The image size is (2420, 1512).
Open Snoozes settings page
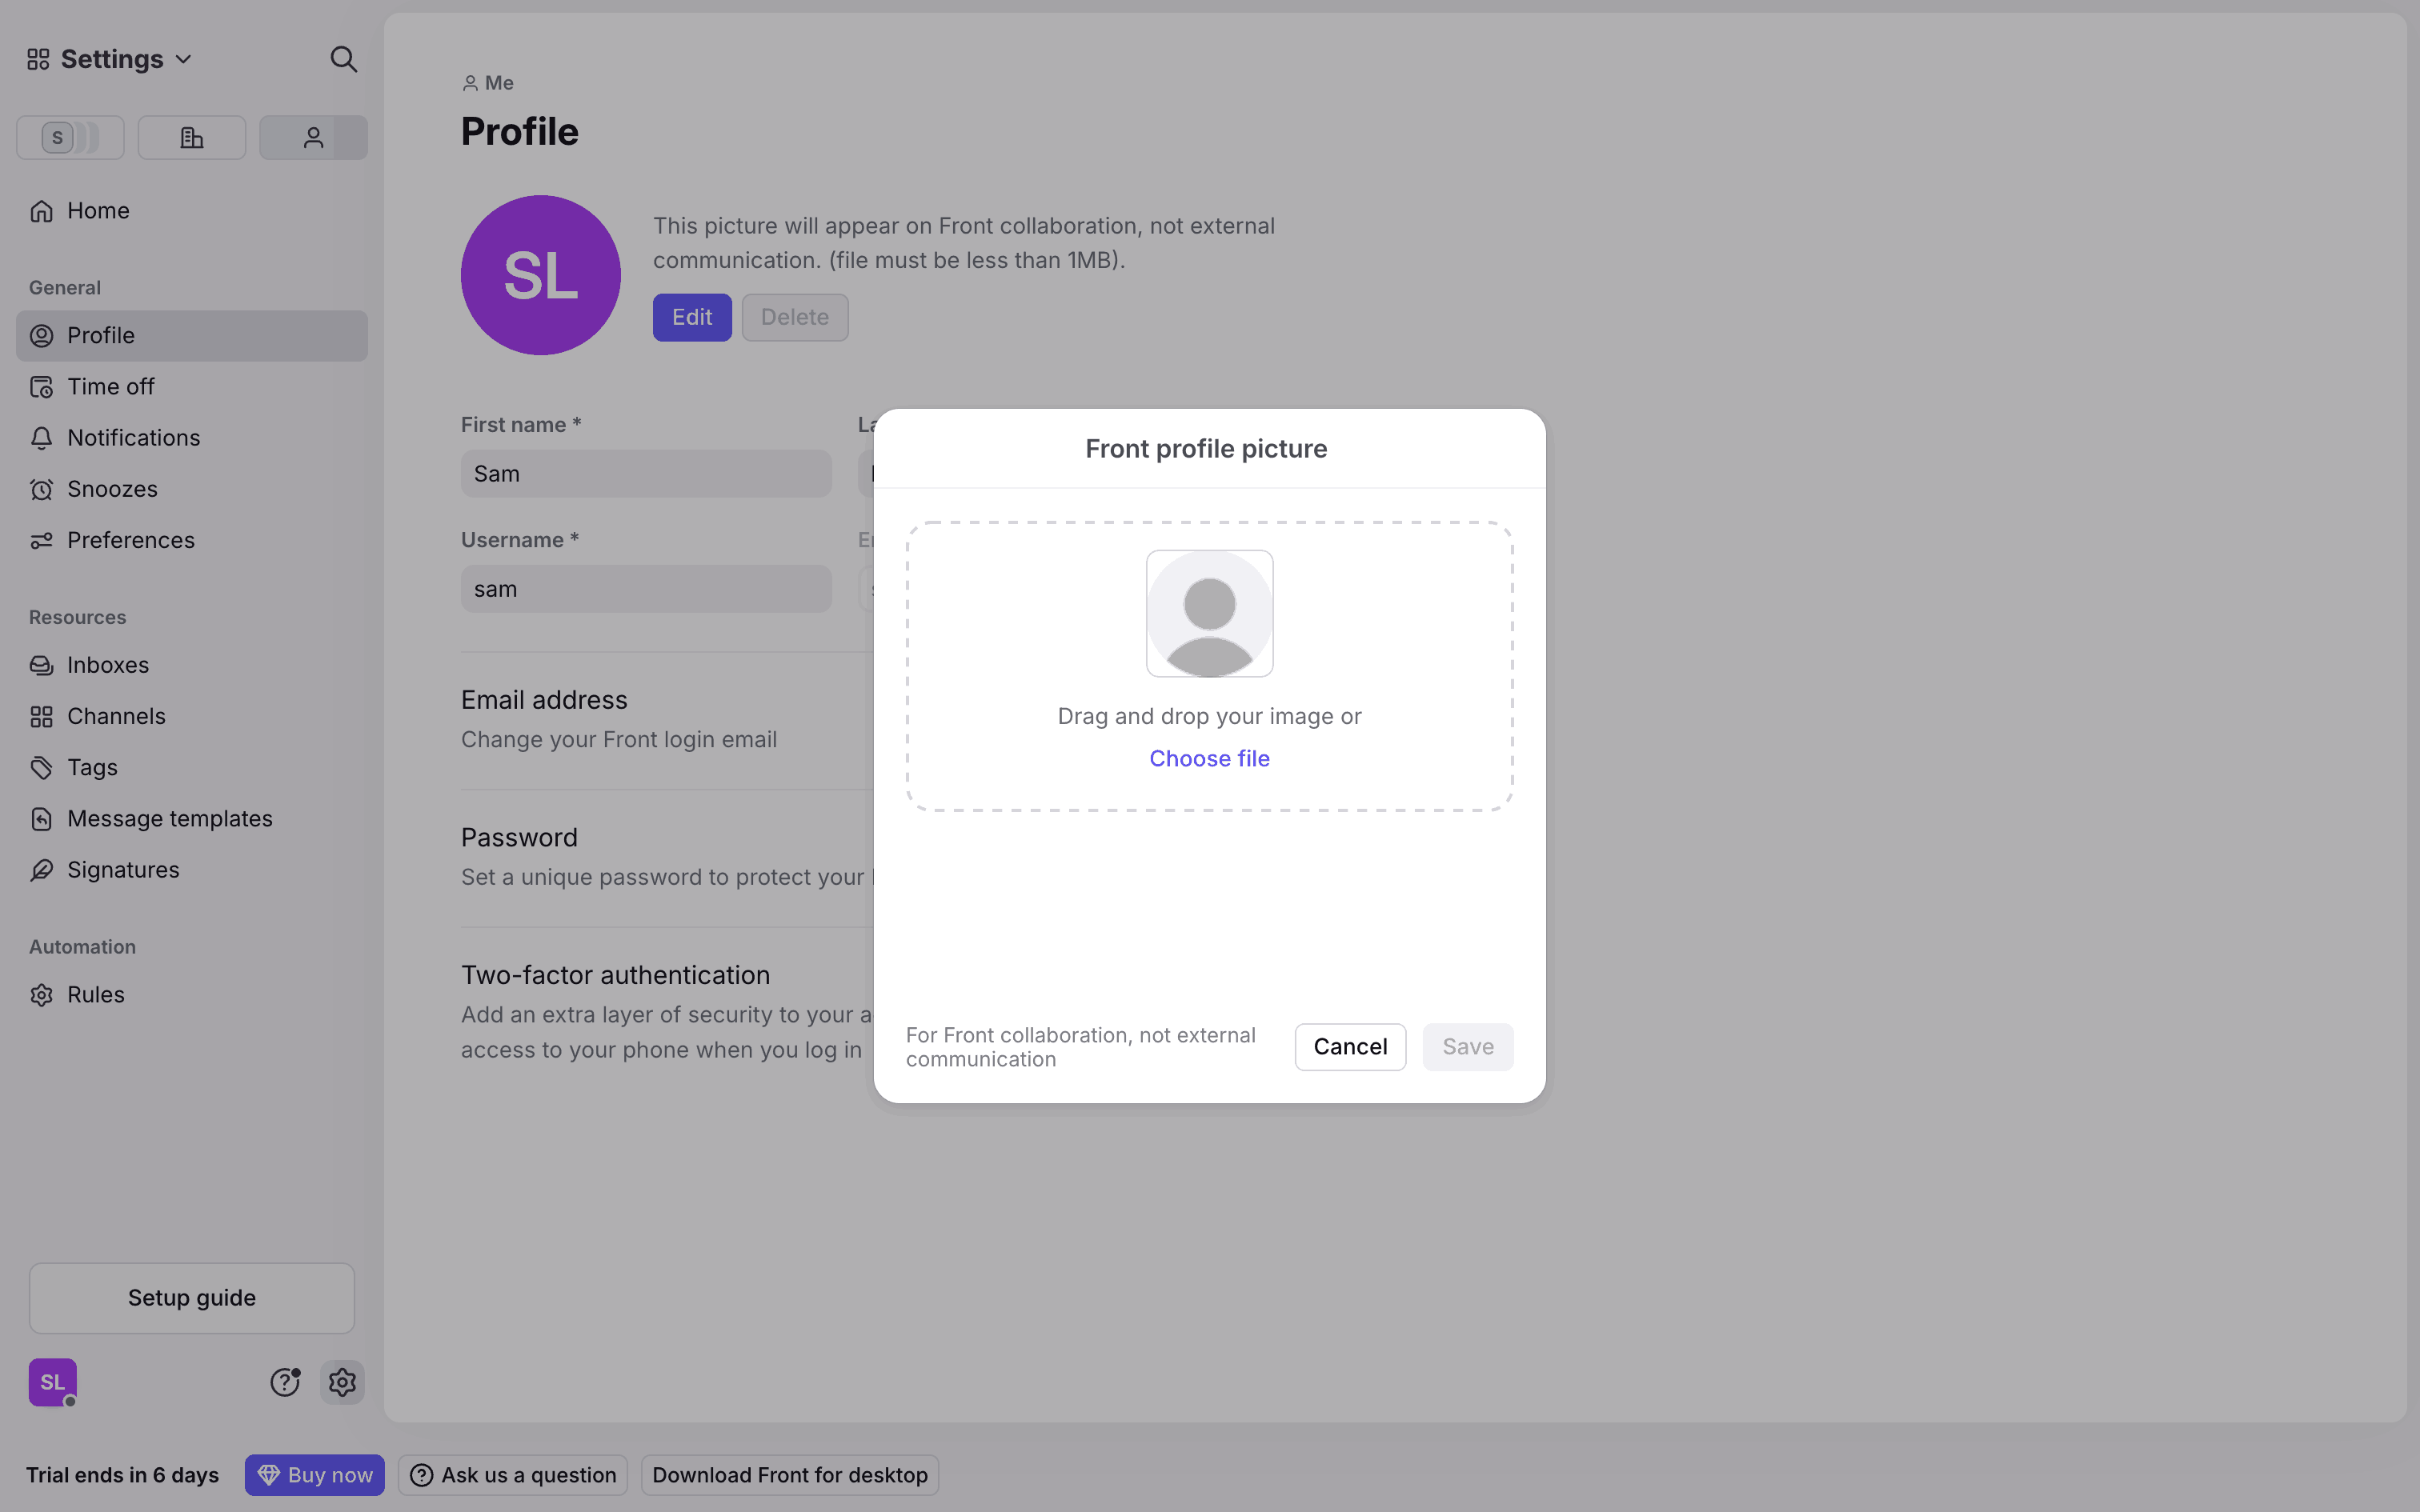(x=112, y=489)
